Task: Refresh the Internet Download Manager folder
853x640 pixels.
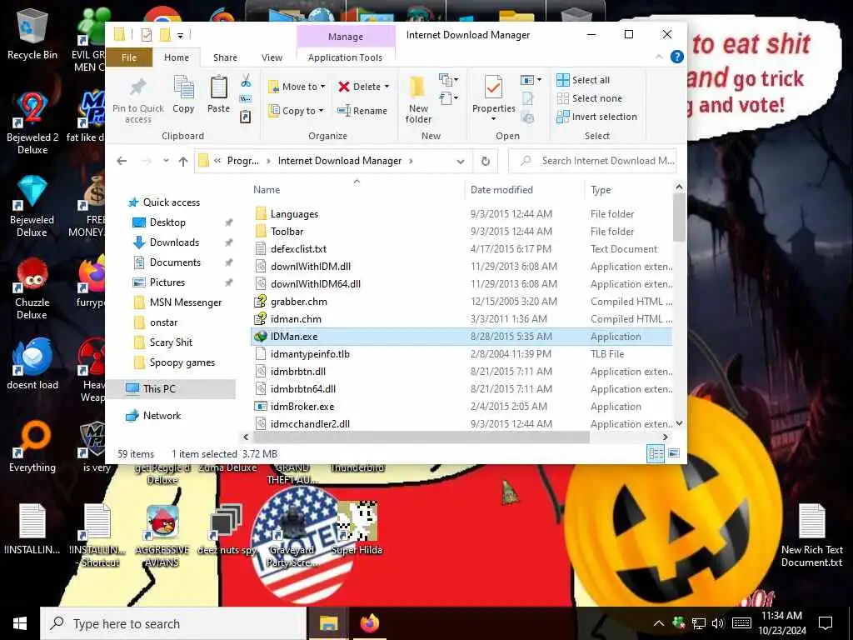Action: (x=486, y=161)
